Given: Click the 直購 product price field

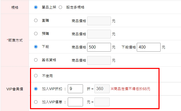Looking at the screenshot, I should click(99, 21).
